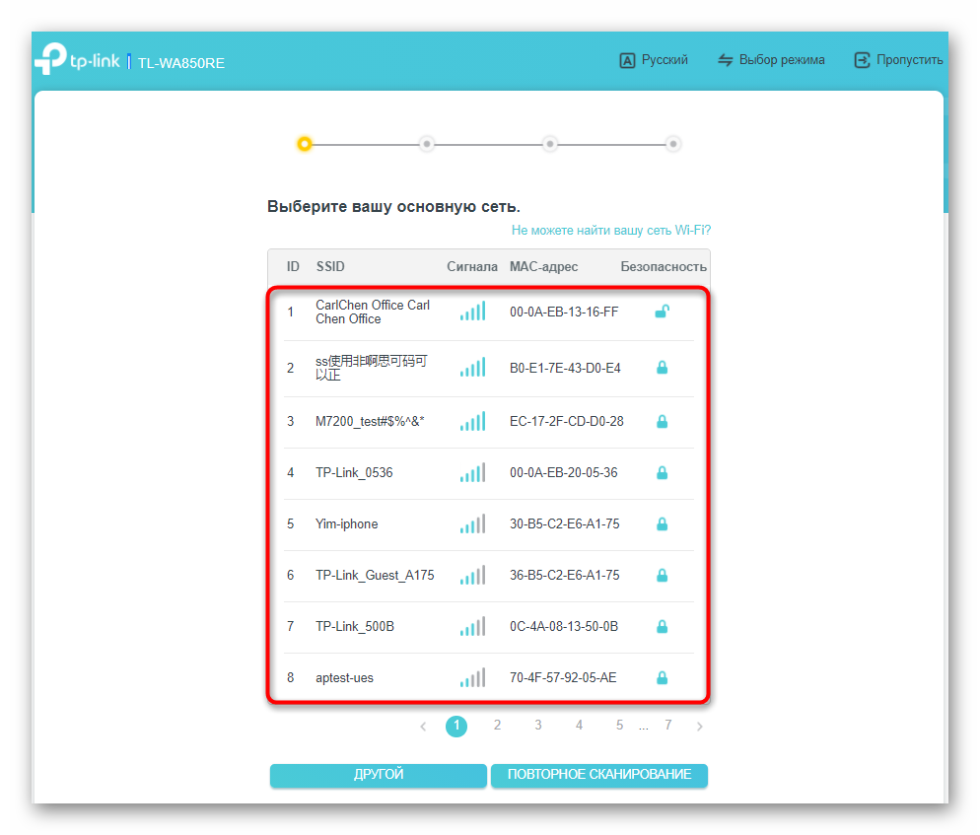The width and height of the screenshot is (980, 835).
Task: Open the Не можете найти вашу сеть Wi-Fi link
Action: (x=610, y=231)
